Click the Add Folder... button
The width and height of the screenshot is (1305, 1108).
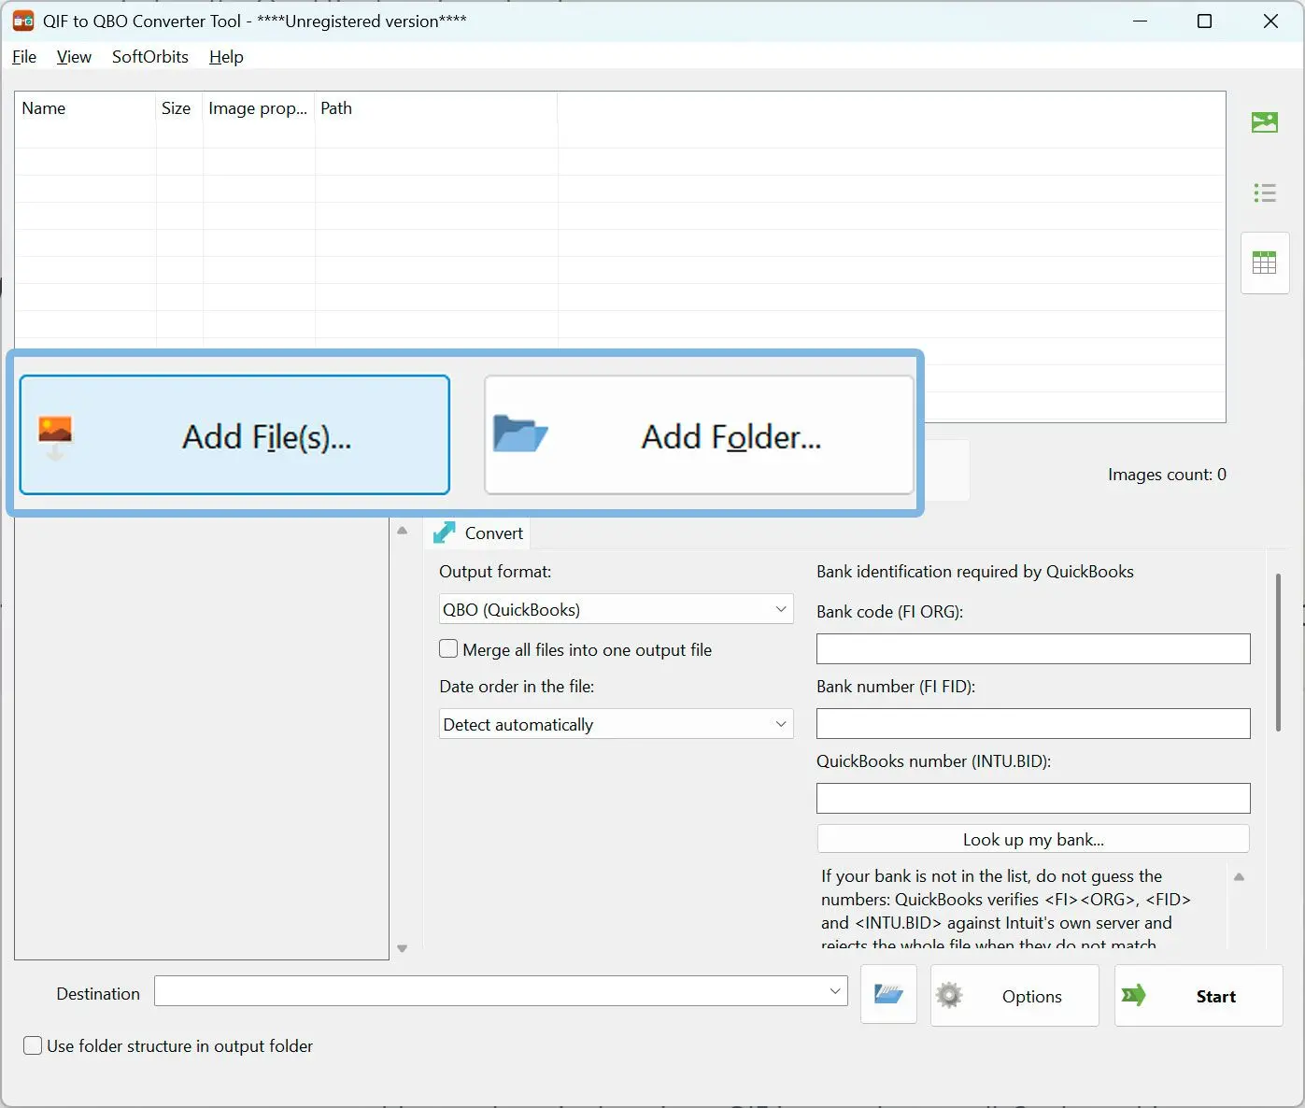pyautogui.click(x=699, y=435)
